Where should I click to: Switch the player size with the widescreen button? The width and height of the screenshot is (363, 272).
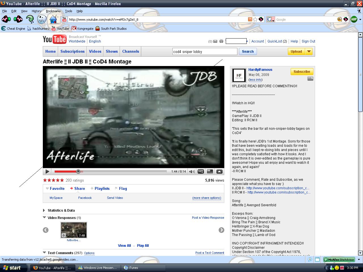210,171
